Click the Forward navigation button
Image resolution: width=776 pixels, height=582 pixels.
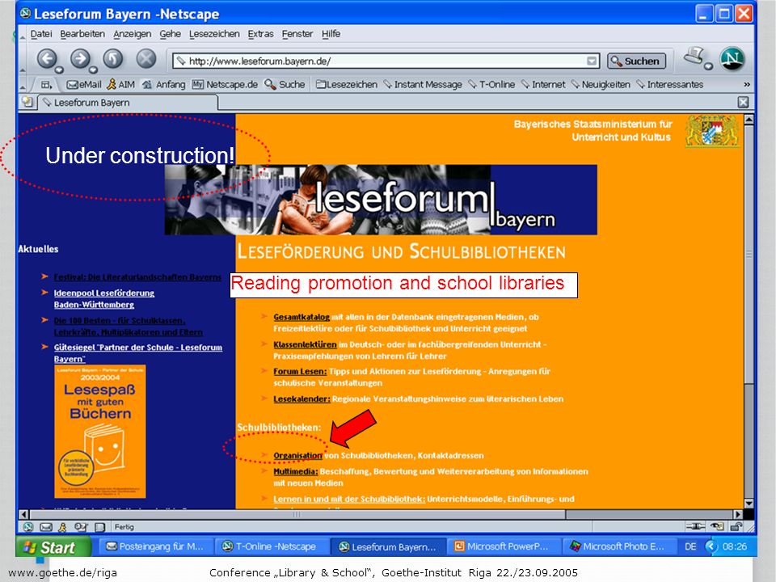pos(80,59)
